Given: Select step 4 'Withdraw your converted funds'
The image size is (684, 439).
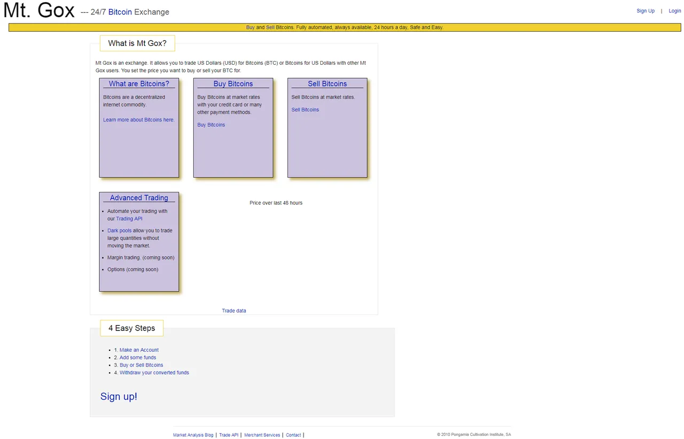Looking at the screenshot, I should 154,373.
